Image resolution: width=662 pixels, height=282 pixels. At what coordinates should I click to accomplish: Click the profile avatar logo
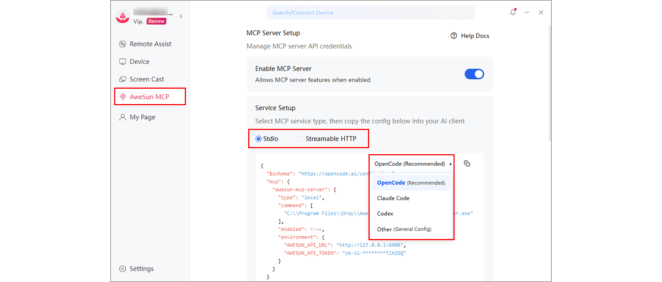tap(122, 17)
